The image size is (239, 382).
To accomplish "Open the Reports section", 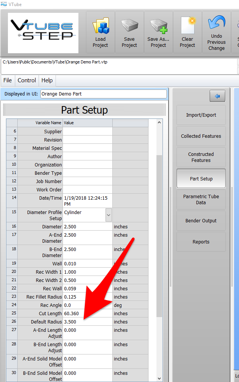I will (x=201, y=242).
